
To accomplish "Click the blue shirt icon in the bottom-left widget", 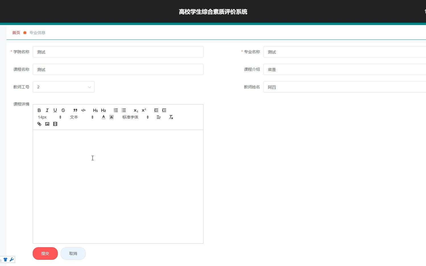I will pos(5,259).
